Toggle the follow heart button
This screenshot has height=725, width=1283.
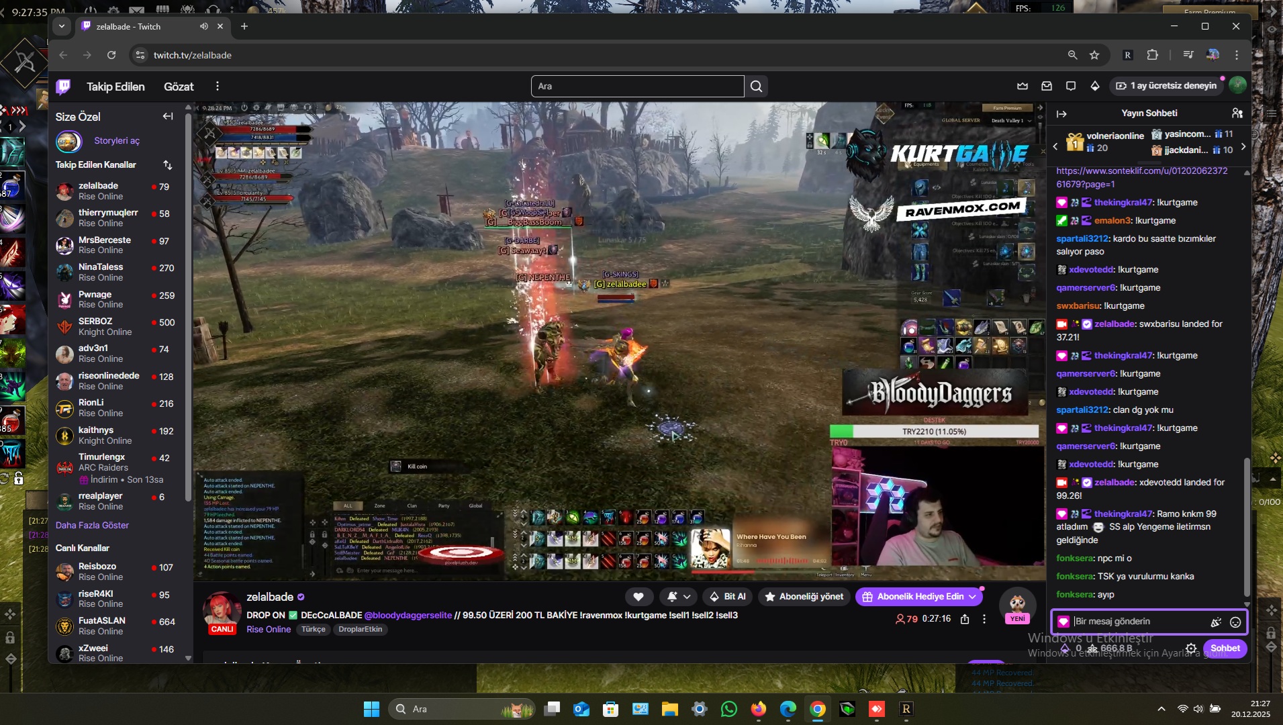pyautogui.click(x=638, y=596)
